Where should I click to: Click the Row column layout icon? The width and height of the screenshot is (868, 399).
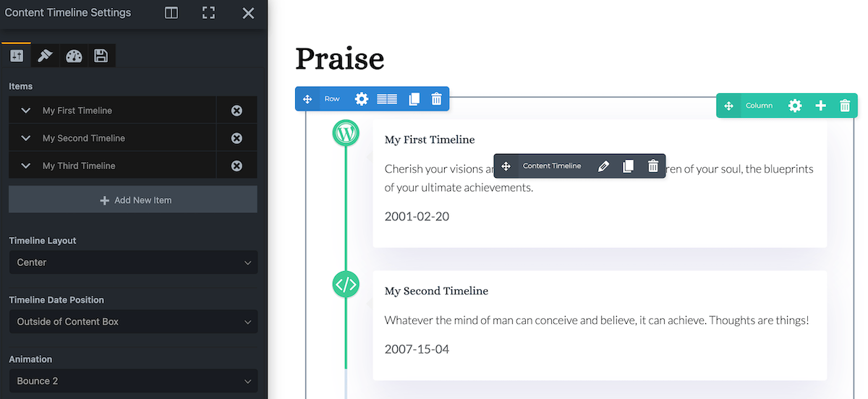(387, 99)
